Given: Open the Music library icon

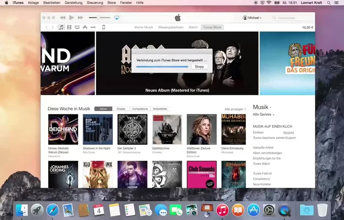Looking at the screenshot, I should pyautogui.click(x=62, y=27).
